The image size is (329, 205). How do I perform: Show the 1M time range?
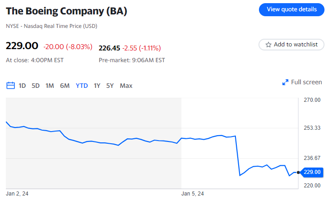pos(50,86)
